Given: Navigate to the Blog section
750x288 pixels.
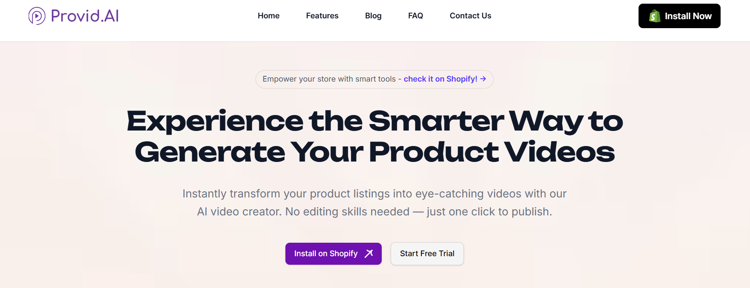Looking at the screenshot, I should tap(373, 16).
